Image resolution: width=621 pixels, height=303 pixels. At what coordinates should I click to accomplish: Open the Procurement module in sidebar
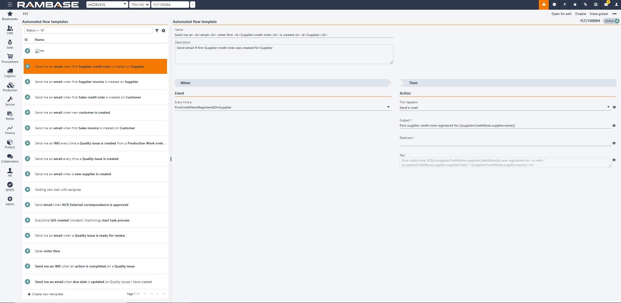(10, 58)
